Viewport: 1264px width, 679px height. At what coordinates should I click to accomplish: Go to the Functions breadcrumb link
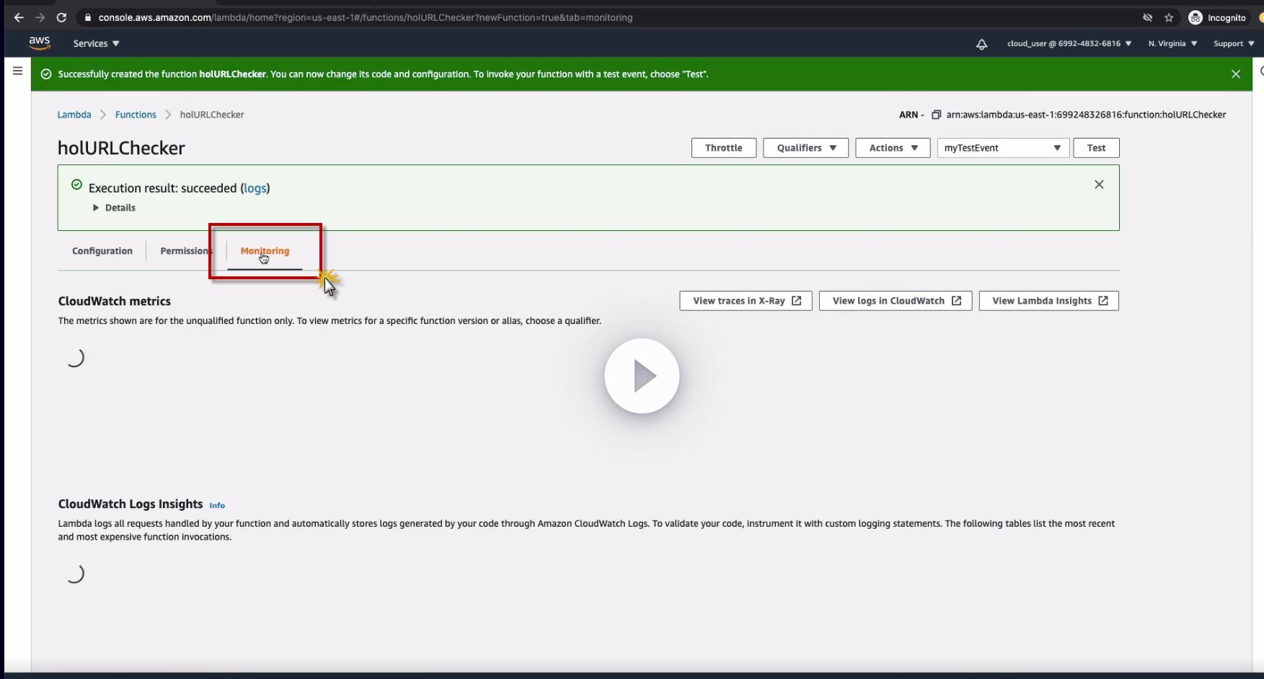pyautogui.click(x=136, y=115)
